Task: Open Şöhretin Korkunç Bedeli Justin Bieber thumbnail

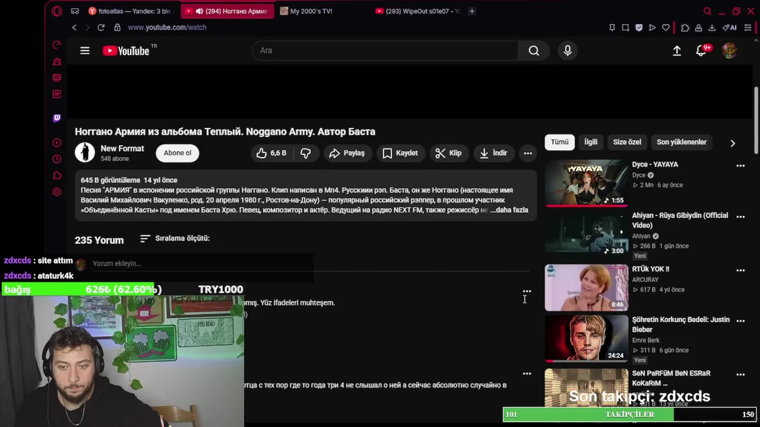Action: click(x=587, y=338)
